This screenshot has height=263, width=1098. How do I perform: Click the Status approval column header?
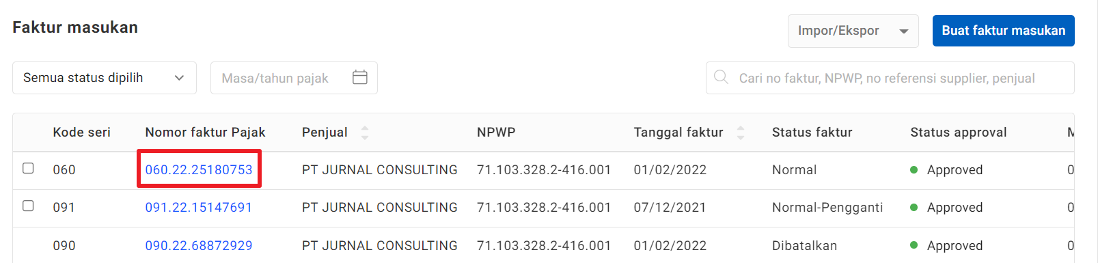[x=958, y=133]
